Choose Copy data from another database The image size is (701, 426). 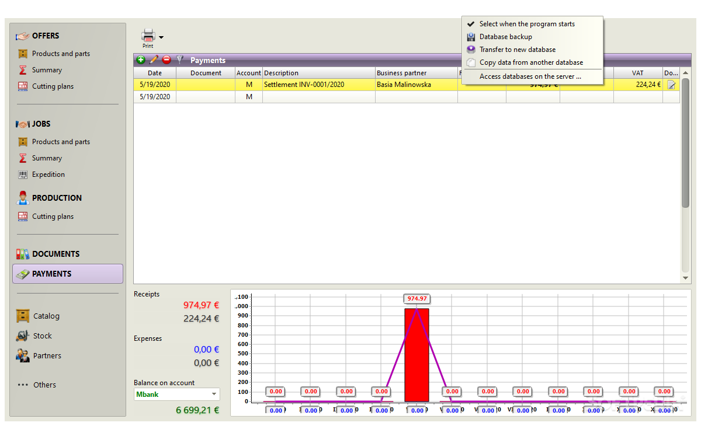(x=532, y=62)
